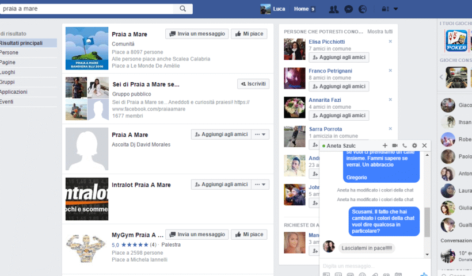Open notifications globe icon
Screen dimensions: 472x276
[x=363, y=9]
